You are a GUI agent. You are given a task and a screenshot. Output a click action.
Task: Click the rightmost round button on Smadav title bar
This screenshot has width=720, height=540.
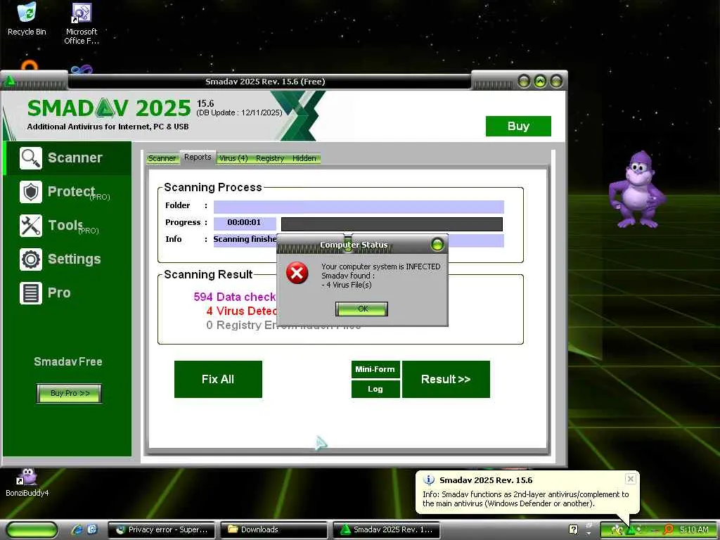coord(556,82)
